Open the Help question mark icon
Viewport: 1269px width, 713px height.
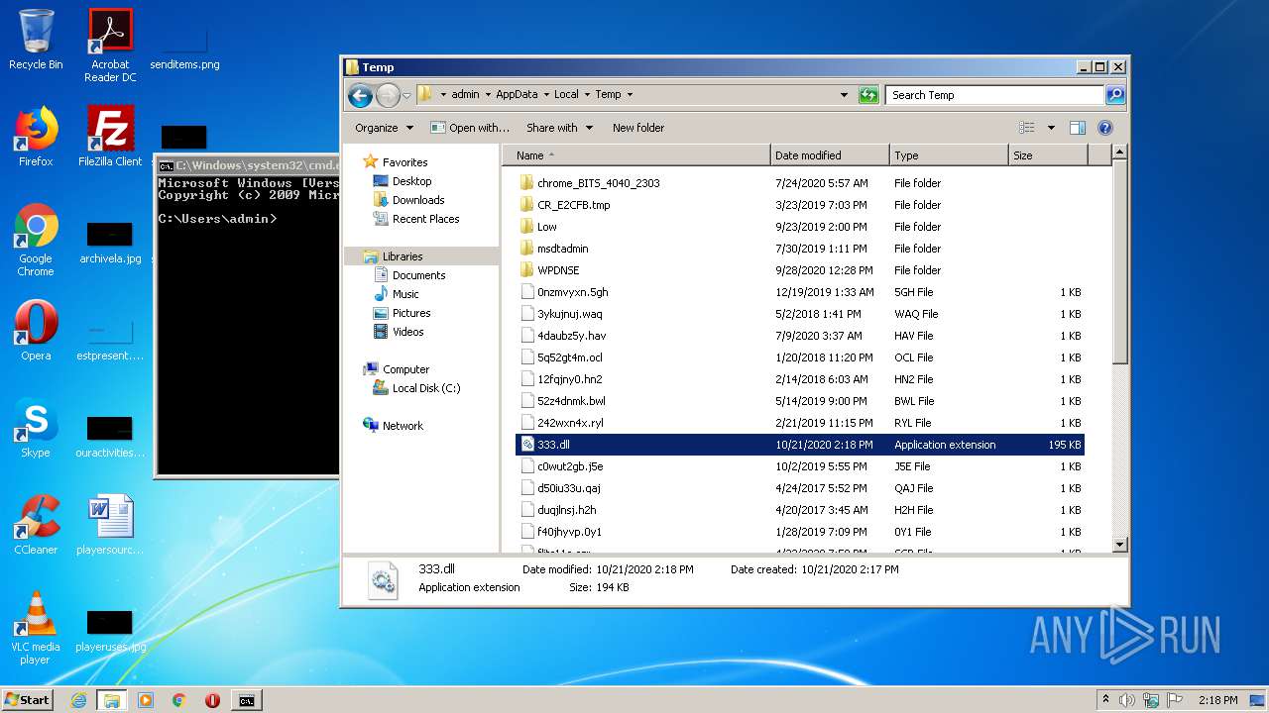tap(1105, 128)
